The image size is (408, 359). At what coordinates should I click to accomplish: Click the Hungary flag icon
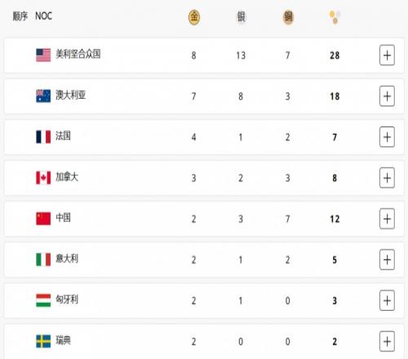[x=43, y=300]
